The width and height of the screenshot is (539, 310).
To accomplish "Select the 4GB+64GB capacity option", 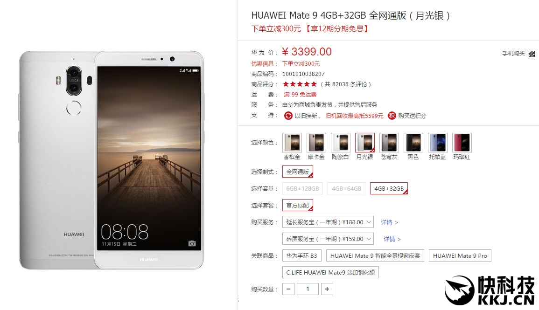I will pos(346,188).
